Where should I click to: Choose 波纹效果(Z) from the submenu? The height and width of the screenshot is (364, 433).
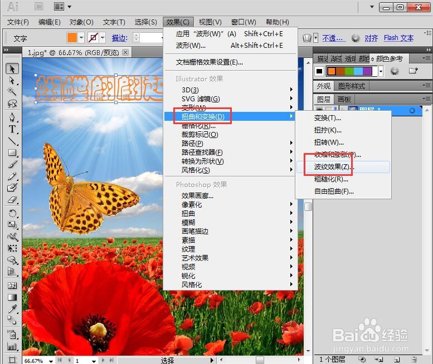pos(343,167)
